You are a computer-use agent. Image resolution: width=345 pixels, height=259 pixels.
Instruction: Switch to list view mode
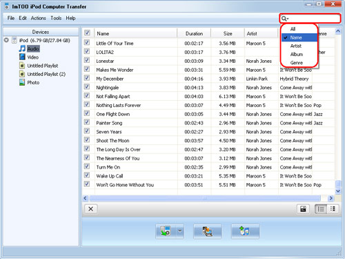click(321, 209)
